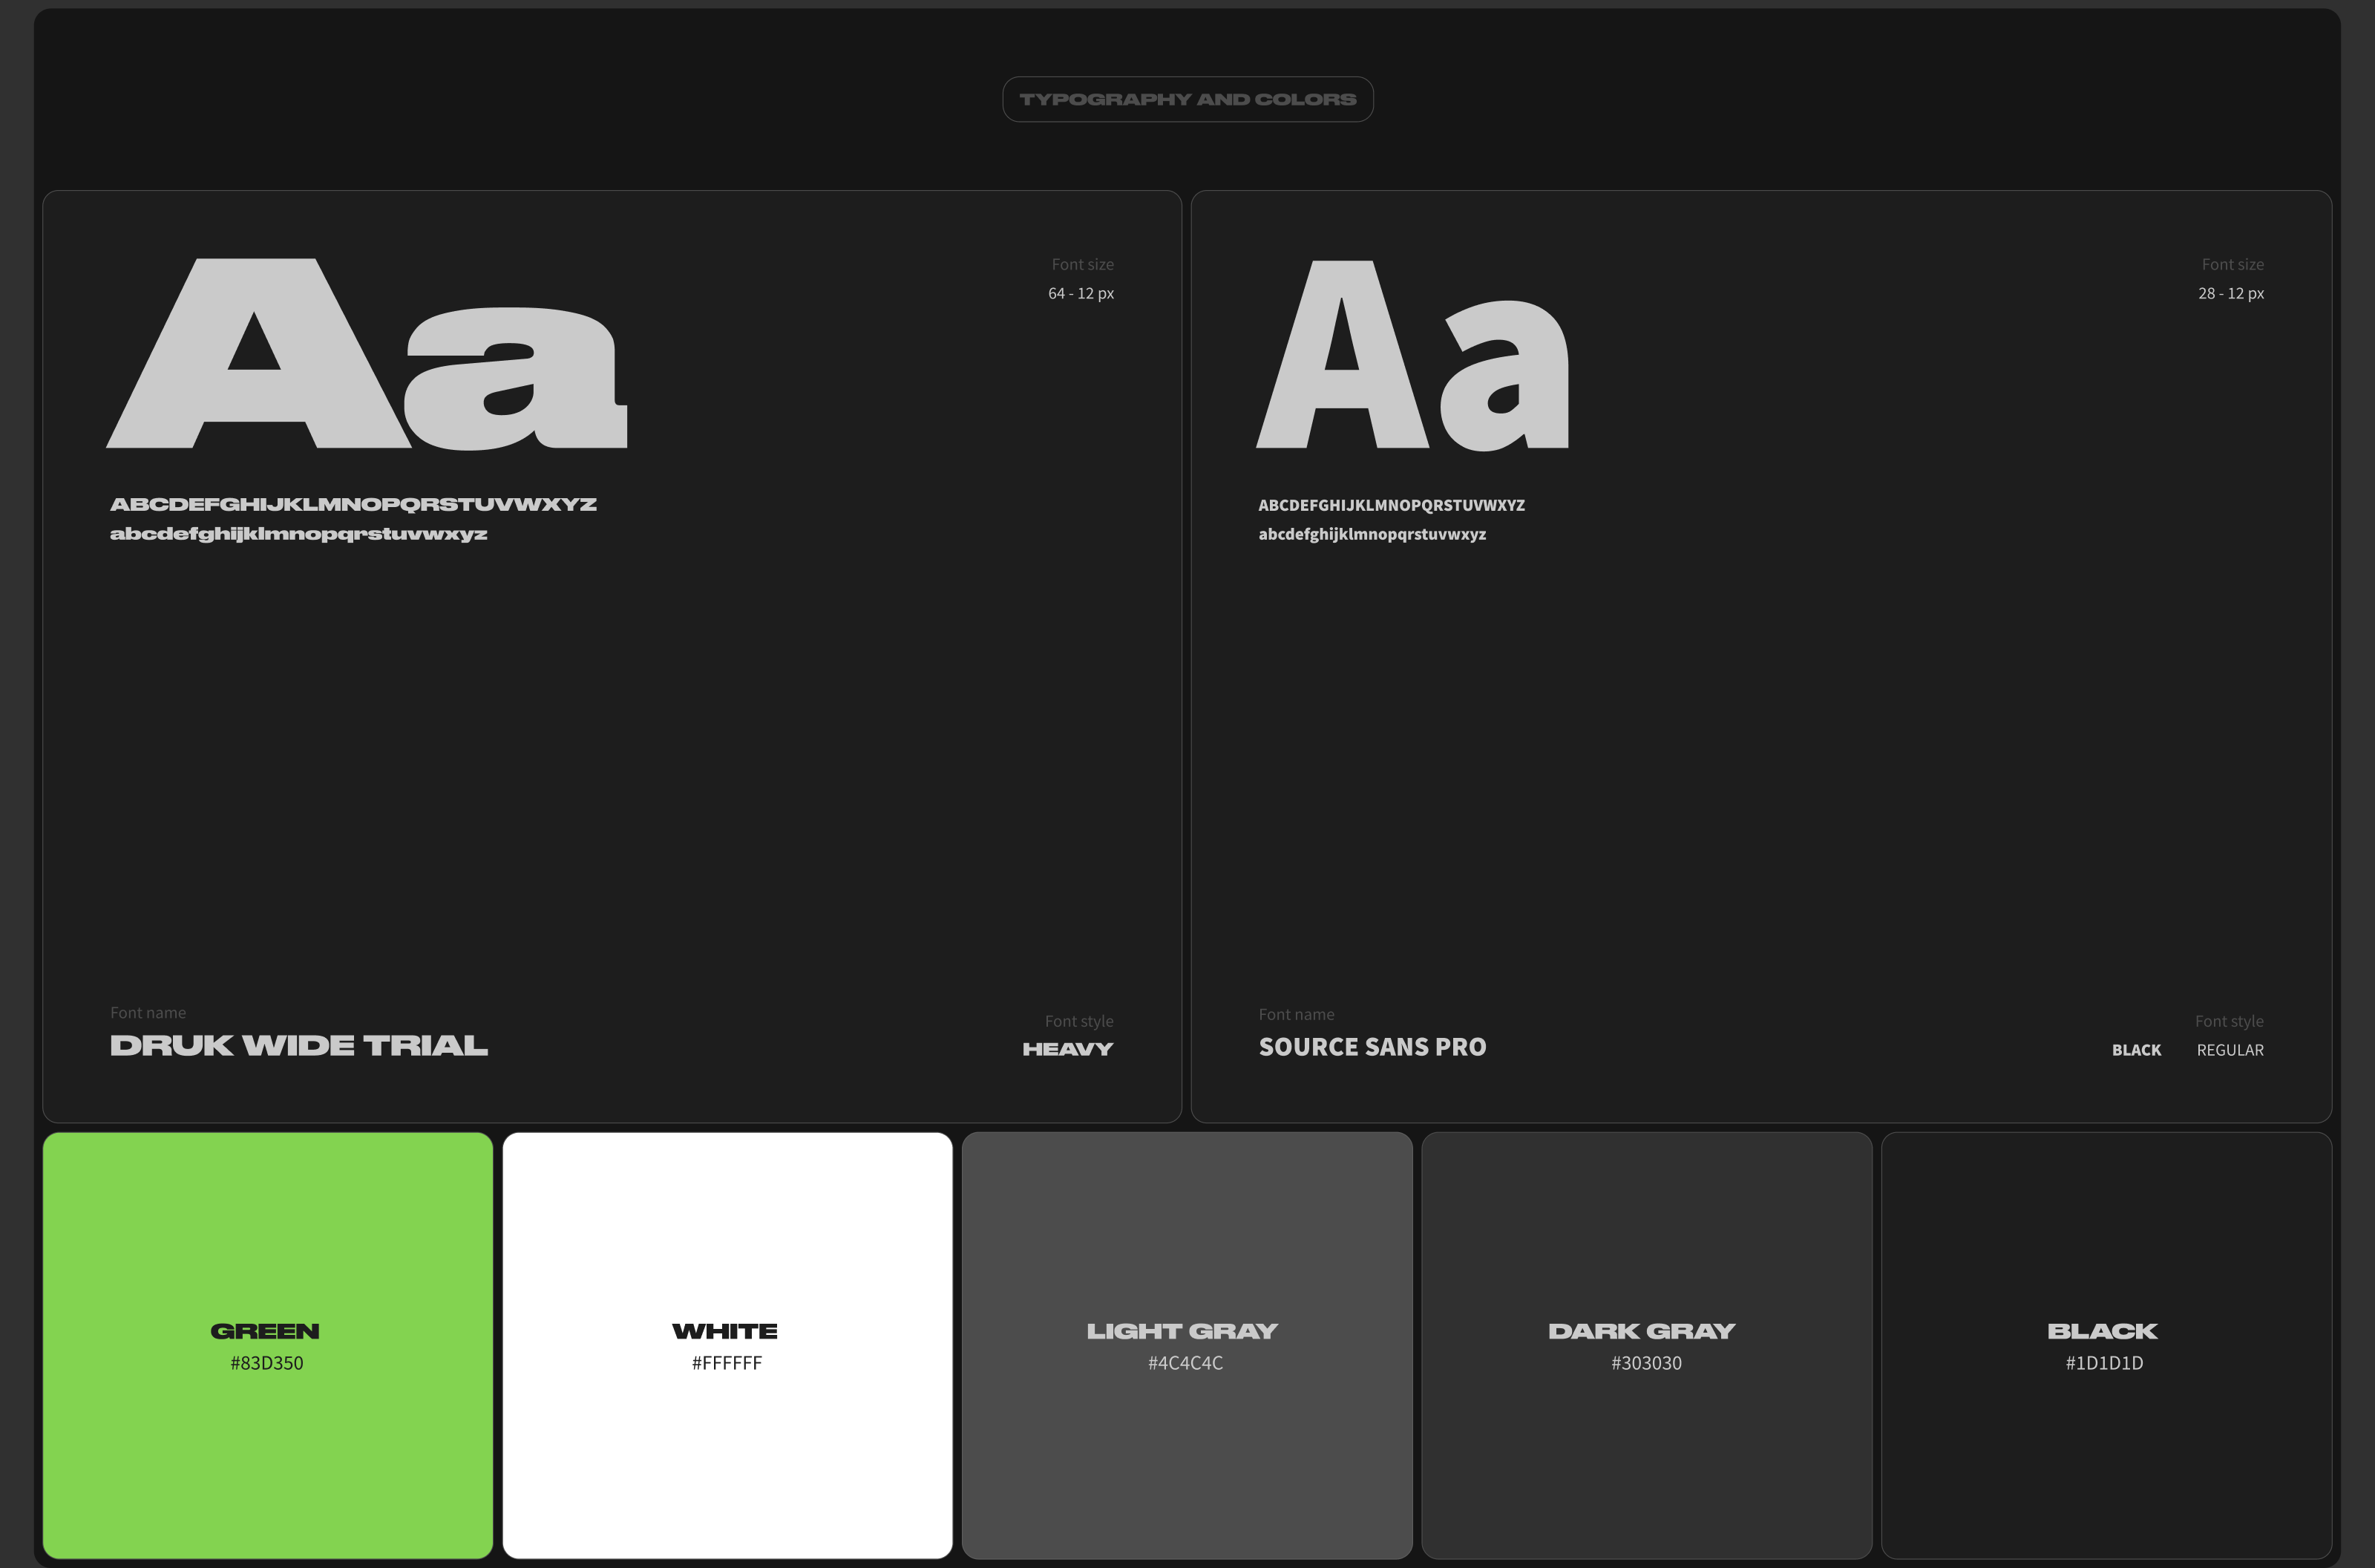Select the HEAVY font style label
This screenshot has height=1568, width=2375.
(x=1067, y=1049)
